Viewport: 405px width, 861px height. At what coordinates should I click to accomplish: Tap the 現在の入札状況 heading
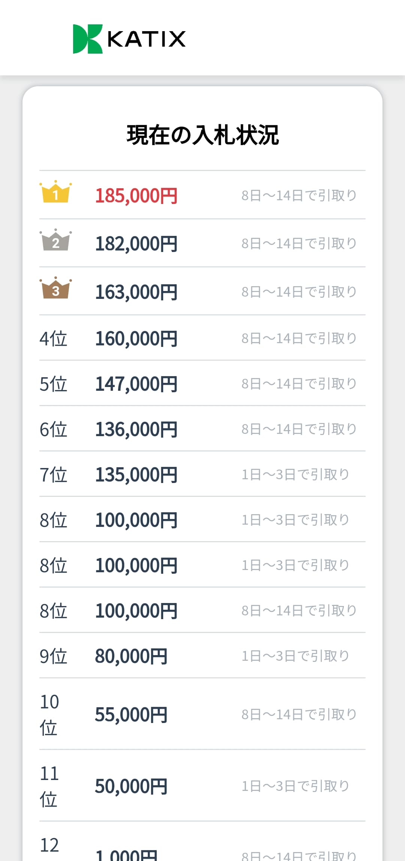coord(202,135)
